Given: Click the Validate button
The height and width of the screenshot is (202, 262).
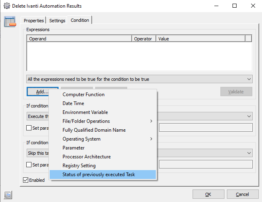Looking at the screenshot, I should coord(236,92).
